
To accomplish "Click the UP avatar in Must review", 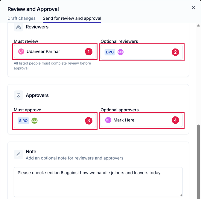I will tap(21, 51).
